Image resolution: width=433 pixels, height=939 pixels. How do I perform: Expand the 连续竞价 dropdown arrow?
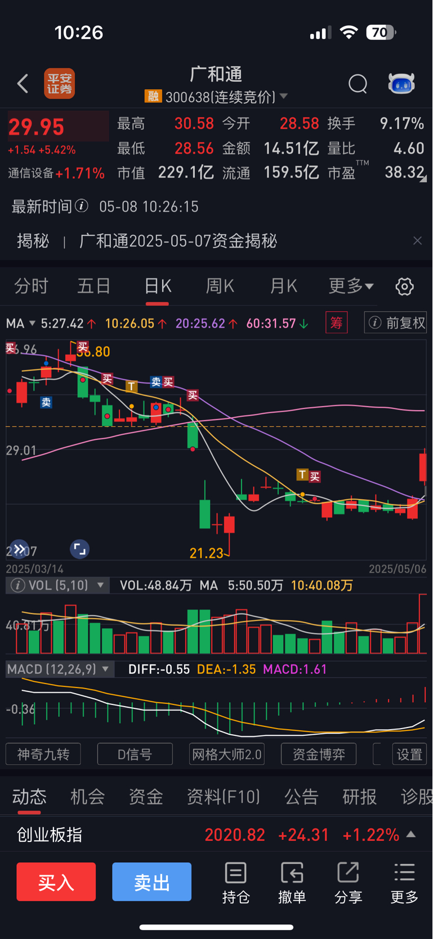(284, 96)
